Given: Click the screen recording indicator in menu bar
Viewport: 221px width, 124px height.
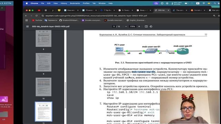Looking at the screenshot, I should click(x=156, y=3).
